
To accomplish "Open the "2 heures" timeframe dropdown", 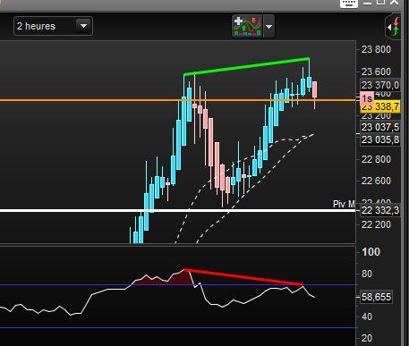I will [53, 26].
